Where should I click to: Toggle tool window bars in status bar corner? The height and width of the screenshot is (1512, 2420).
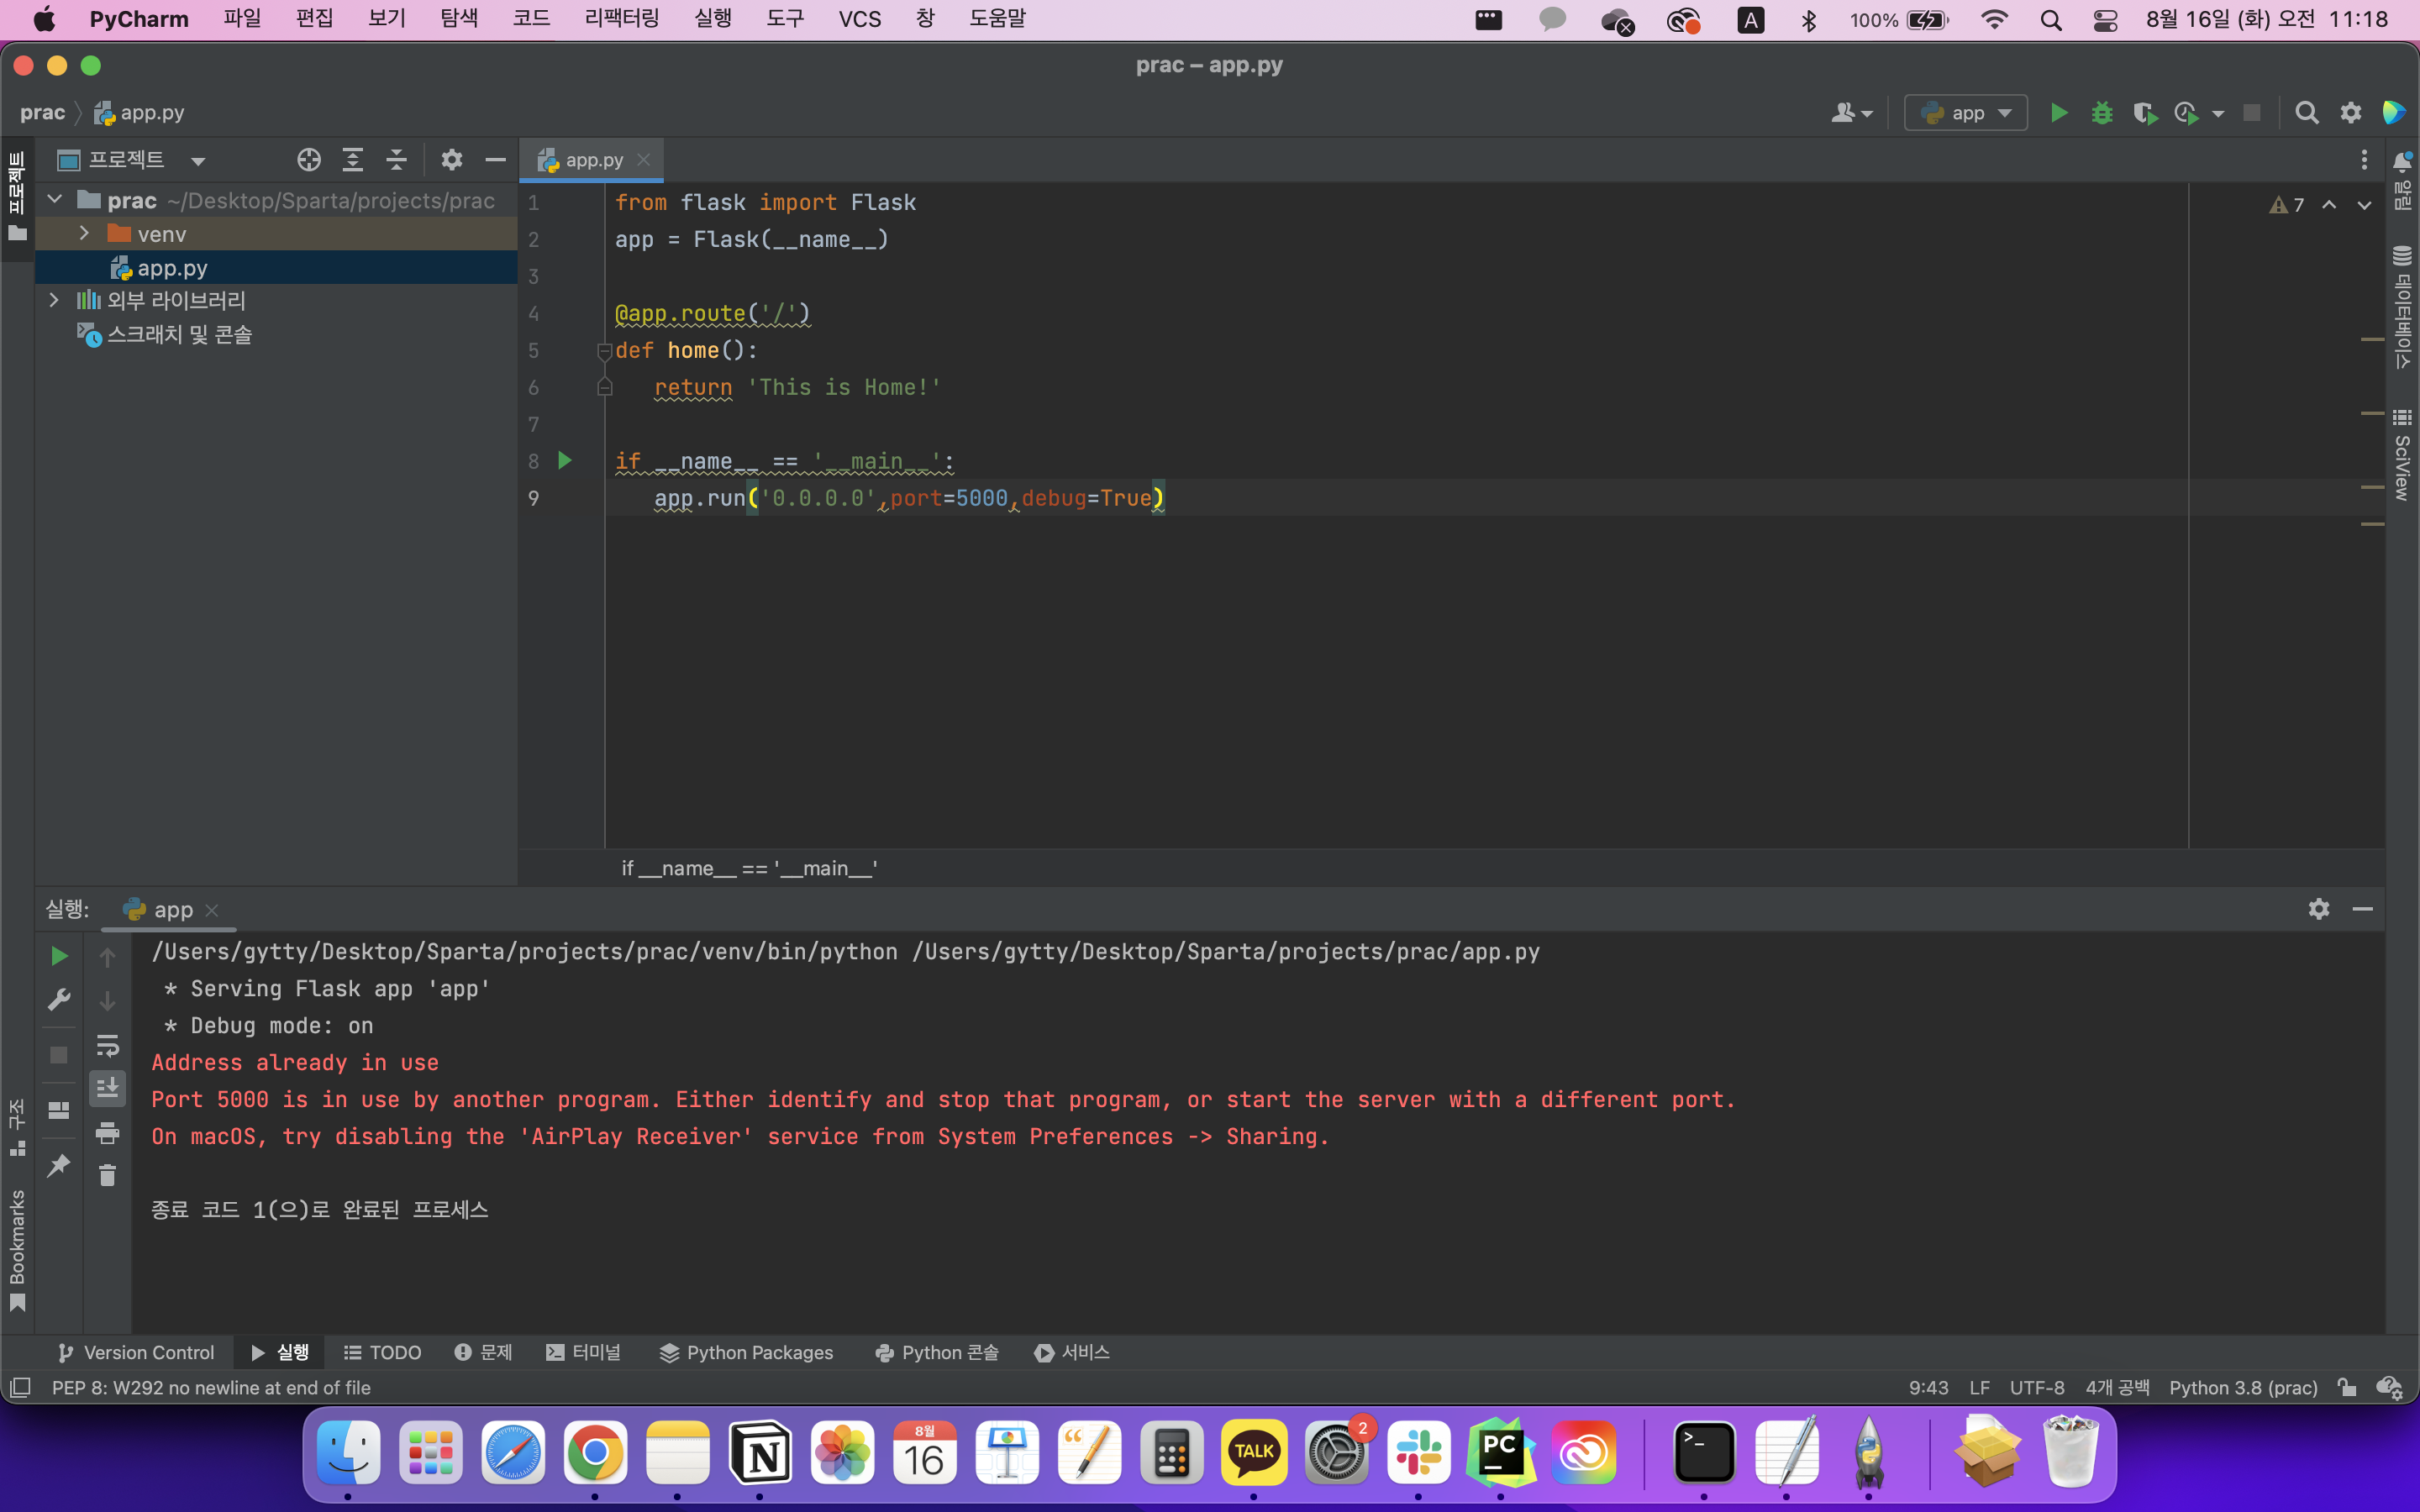tap(20, 1387)
